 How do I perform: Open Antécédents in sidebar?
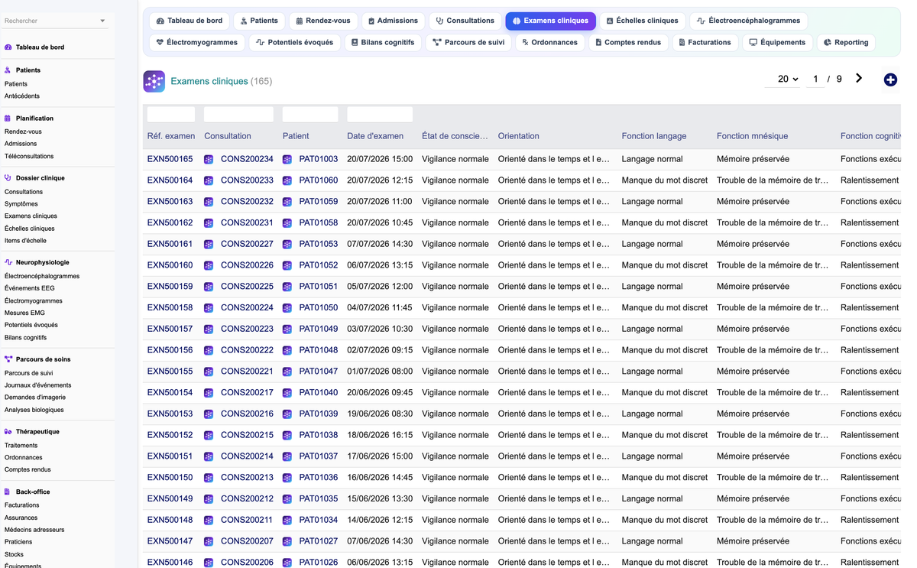[x=22, y=96]
